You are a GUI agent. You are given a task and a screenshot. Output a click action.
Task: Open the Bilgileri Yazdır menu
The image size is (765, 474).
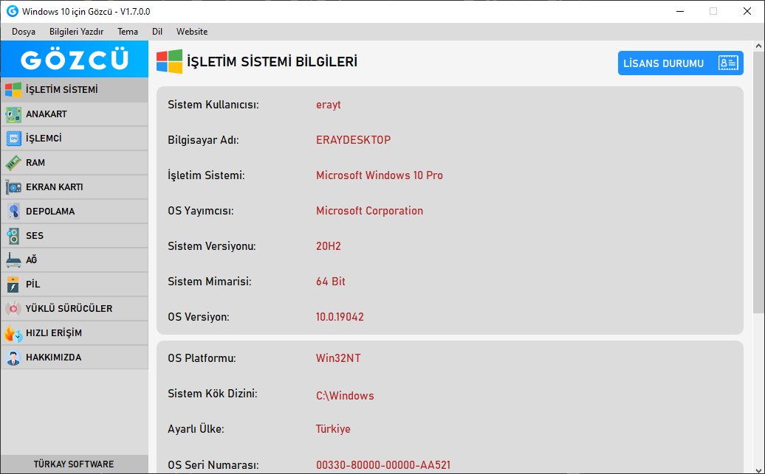tap(76, 32)
